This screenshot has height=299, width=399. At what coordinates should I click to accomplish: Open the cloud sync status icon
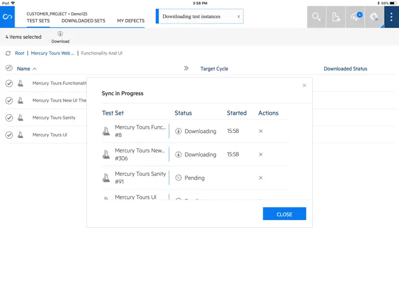355,17
